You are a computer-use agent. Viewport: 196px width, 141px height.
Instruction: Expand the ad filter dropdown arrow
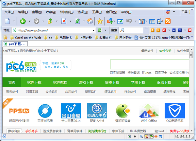[x=174, y=12]
